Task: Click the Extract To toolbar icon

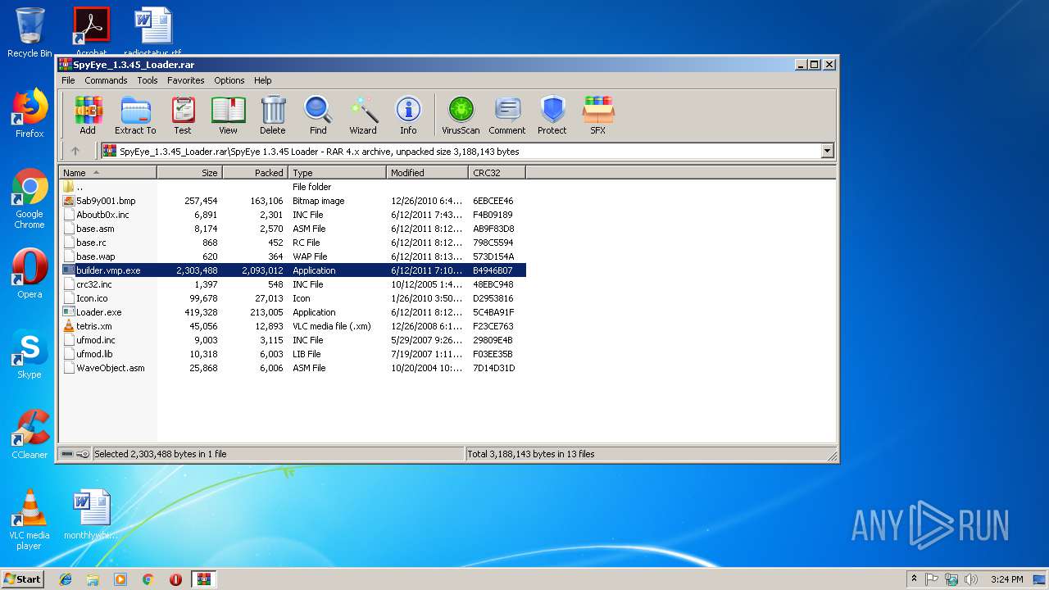Action: 135,116
